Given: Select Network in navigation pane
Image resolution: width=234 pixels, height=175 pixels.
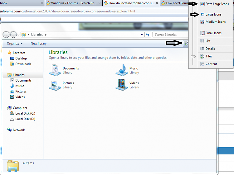Looking at the screenshot, I should tap(19, 130).
